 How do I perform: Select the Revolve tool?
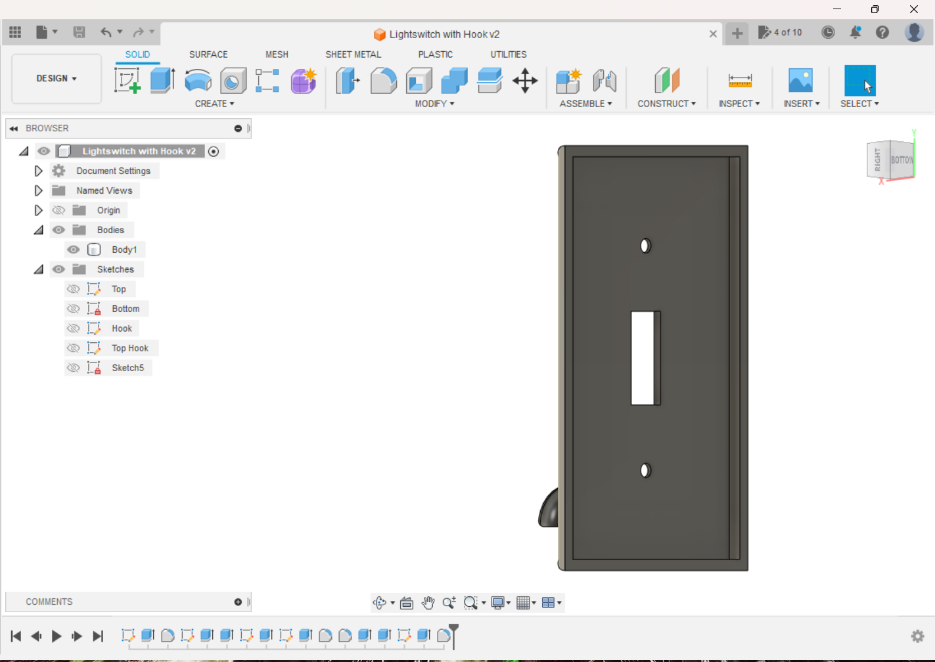click(198, 81)
